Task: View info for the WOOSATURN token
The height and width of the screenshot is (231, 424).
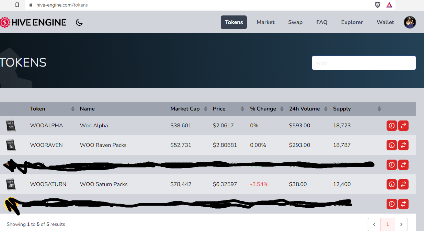Action: pos(392,184)
